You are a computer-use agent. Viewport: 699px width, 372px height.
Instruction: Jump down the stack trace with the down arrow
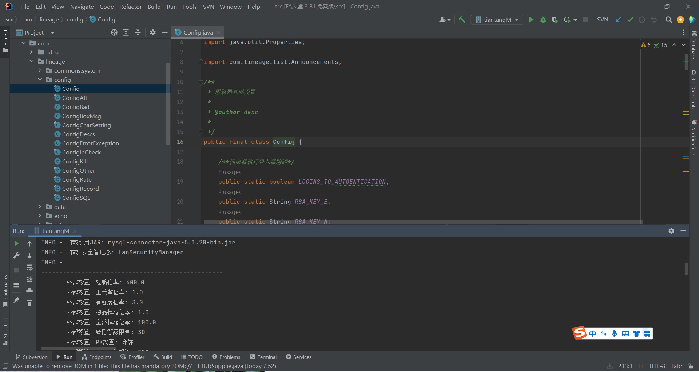click(x=29, y=256)
